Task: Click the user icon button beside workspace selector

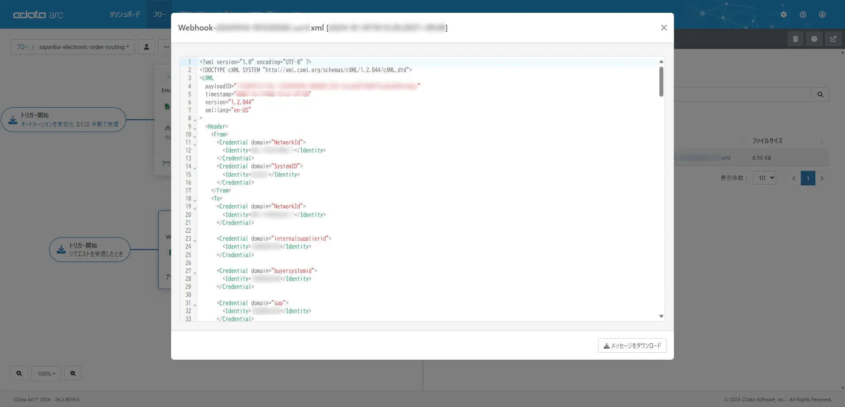Action: pyautogui.click(x=146, y=47)
